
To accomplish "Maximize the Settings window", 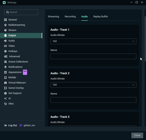I will pyautogui.click(x=137, y=2).
